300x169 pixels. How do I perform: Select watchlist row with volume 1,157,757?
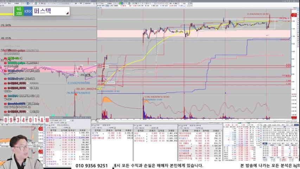68,159
